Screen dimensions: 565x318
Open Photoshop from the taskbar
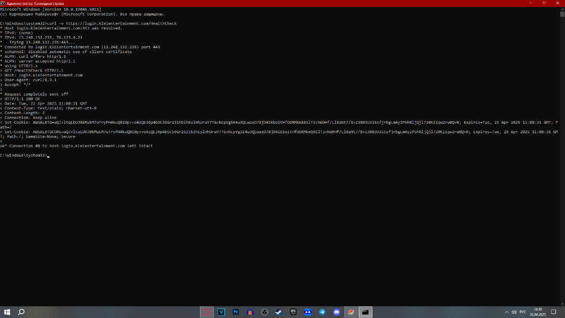(x=236, y=312)
